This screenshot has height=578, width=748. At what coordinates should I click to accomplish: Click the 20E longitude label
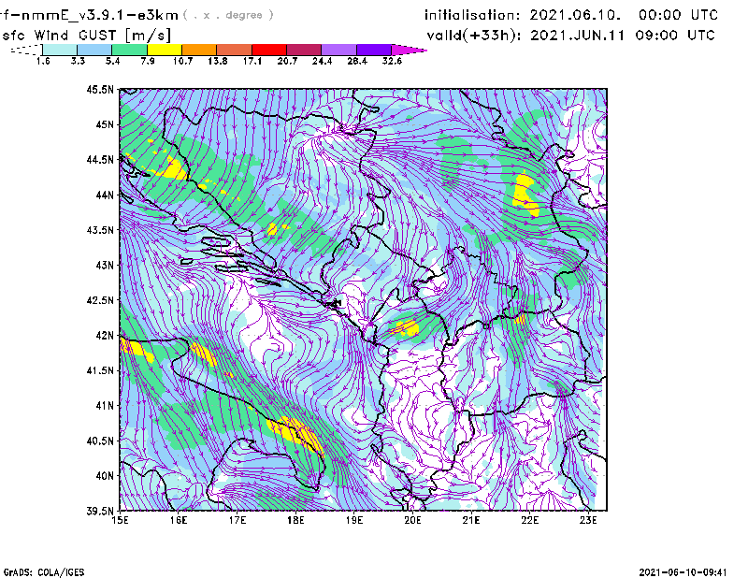pyautogui.click(x=412, y=520)
